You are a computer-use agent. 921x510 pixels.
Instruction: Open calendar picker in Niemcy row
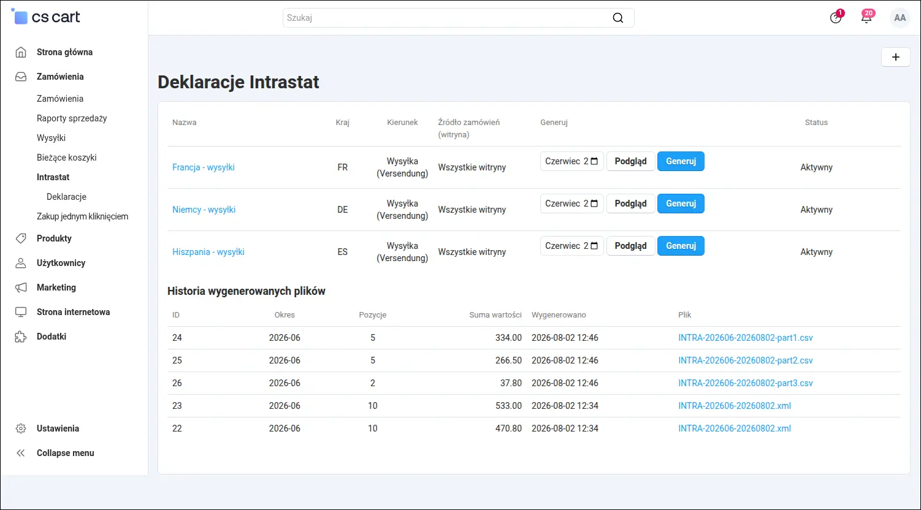tap(594, 204)
